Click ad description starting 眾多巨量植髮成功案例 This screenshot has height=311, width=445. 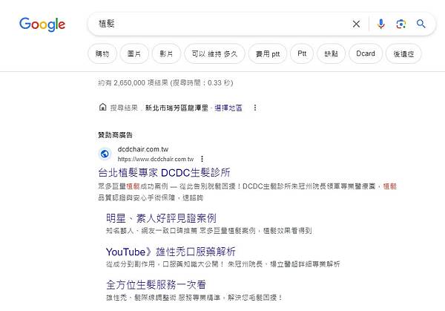click(x=247, y=191)
